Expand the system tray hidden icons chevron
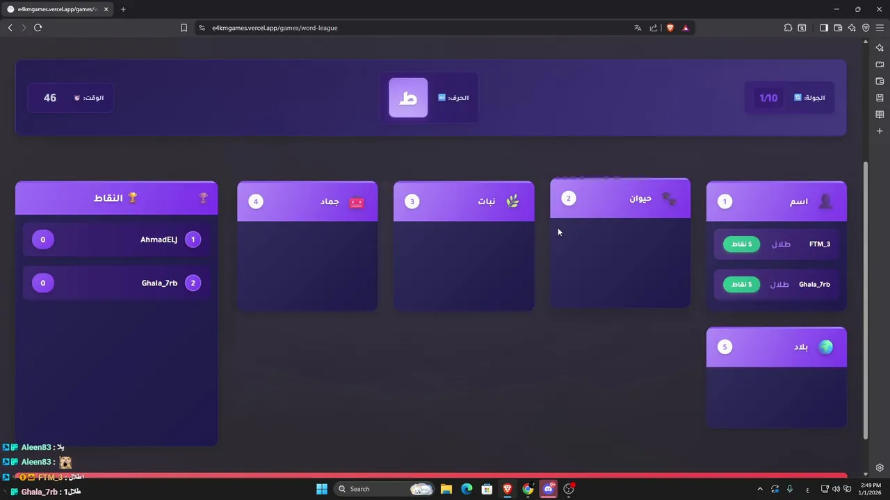This screenshot has height=500, width=890. (760, 489)
